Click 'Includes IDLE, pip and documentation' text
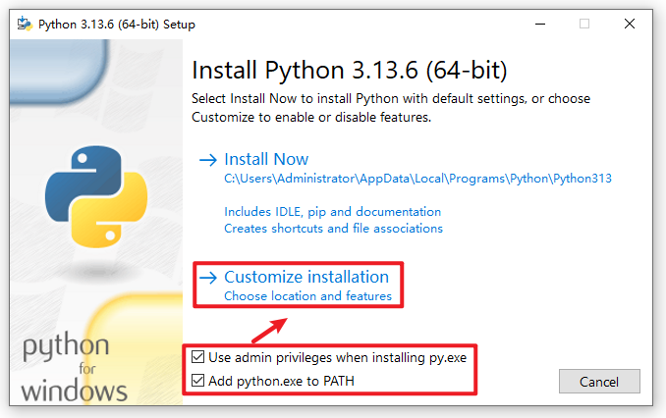This screenshot has width=666, height=418. [x=332, y=211]
